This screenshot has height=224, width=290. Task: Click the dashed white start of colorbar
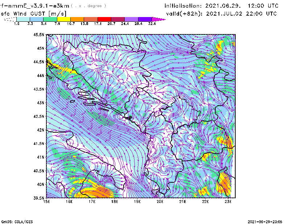pyautogui.click(x=10, y=19)
